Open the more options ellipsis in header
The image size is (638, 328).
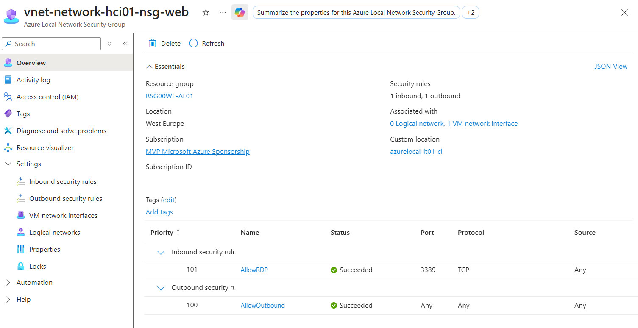[223, 13]
